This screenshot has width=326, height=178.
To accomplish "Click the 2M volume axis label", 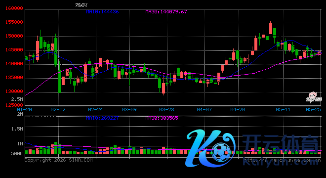I will coord(20,114).
